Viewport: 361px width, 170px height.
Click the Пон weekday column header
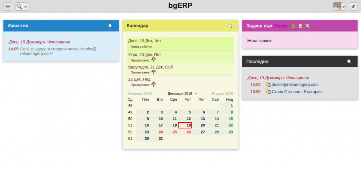146,100
